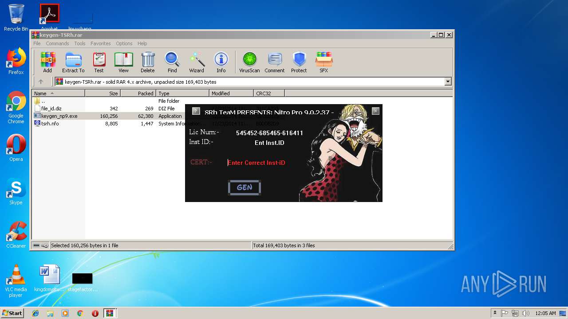Sort files by Type column

(x=182, y=93)
